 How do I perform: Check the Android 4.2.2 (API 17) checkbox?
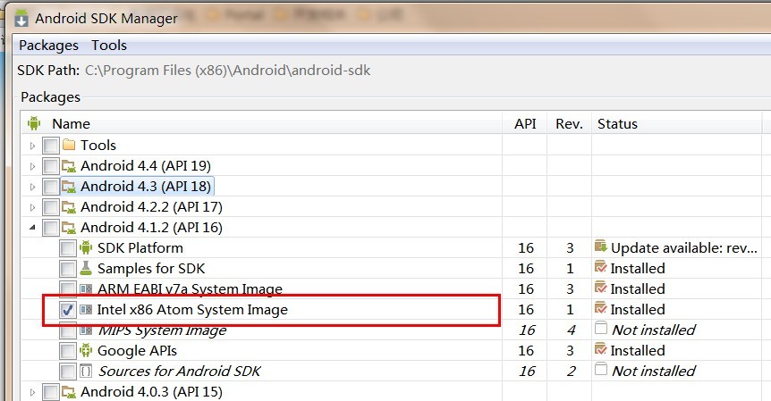pos(51,207)
